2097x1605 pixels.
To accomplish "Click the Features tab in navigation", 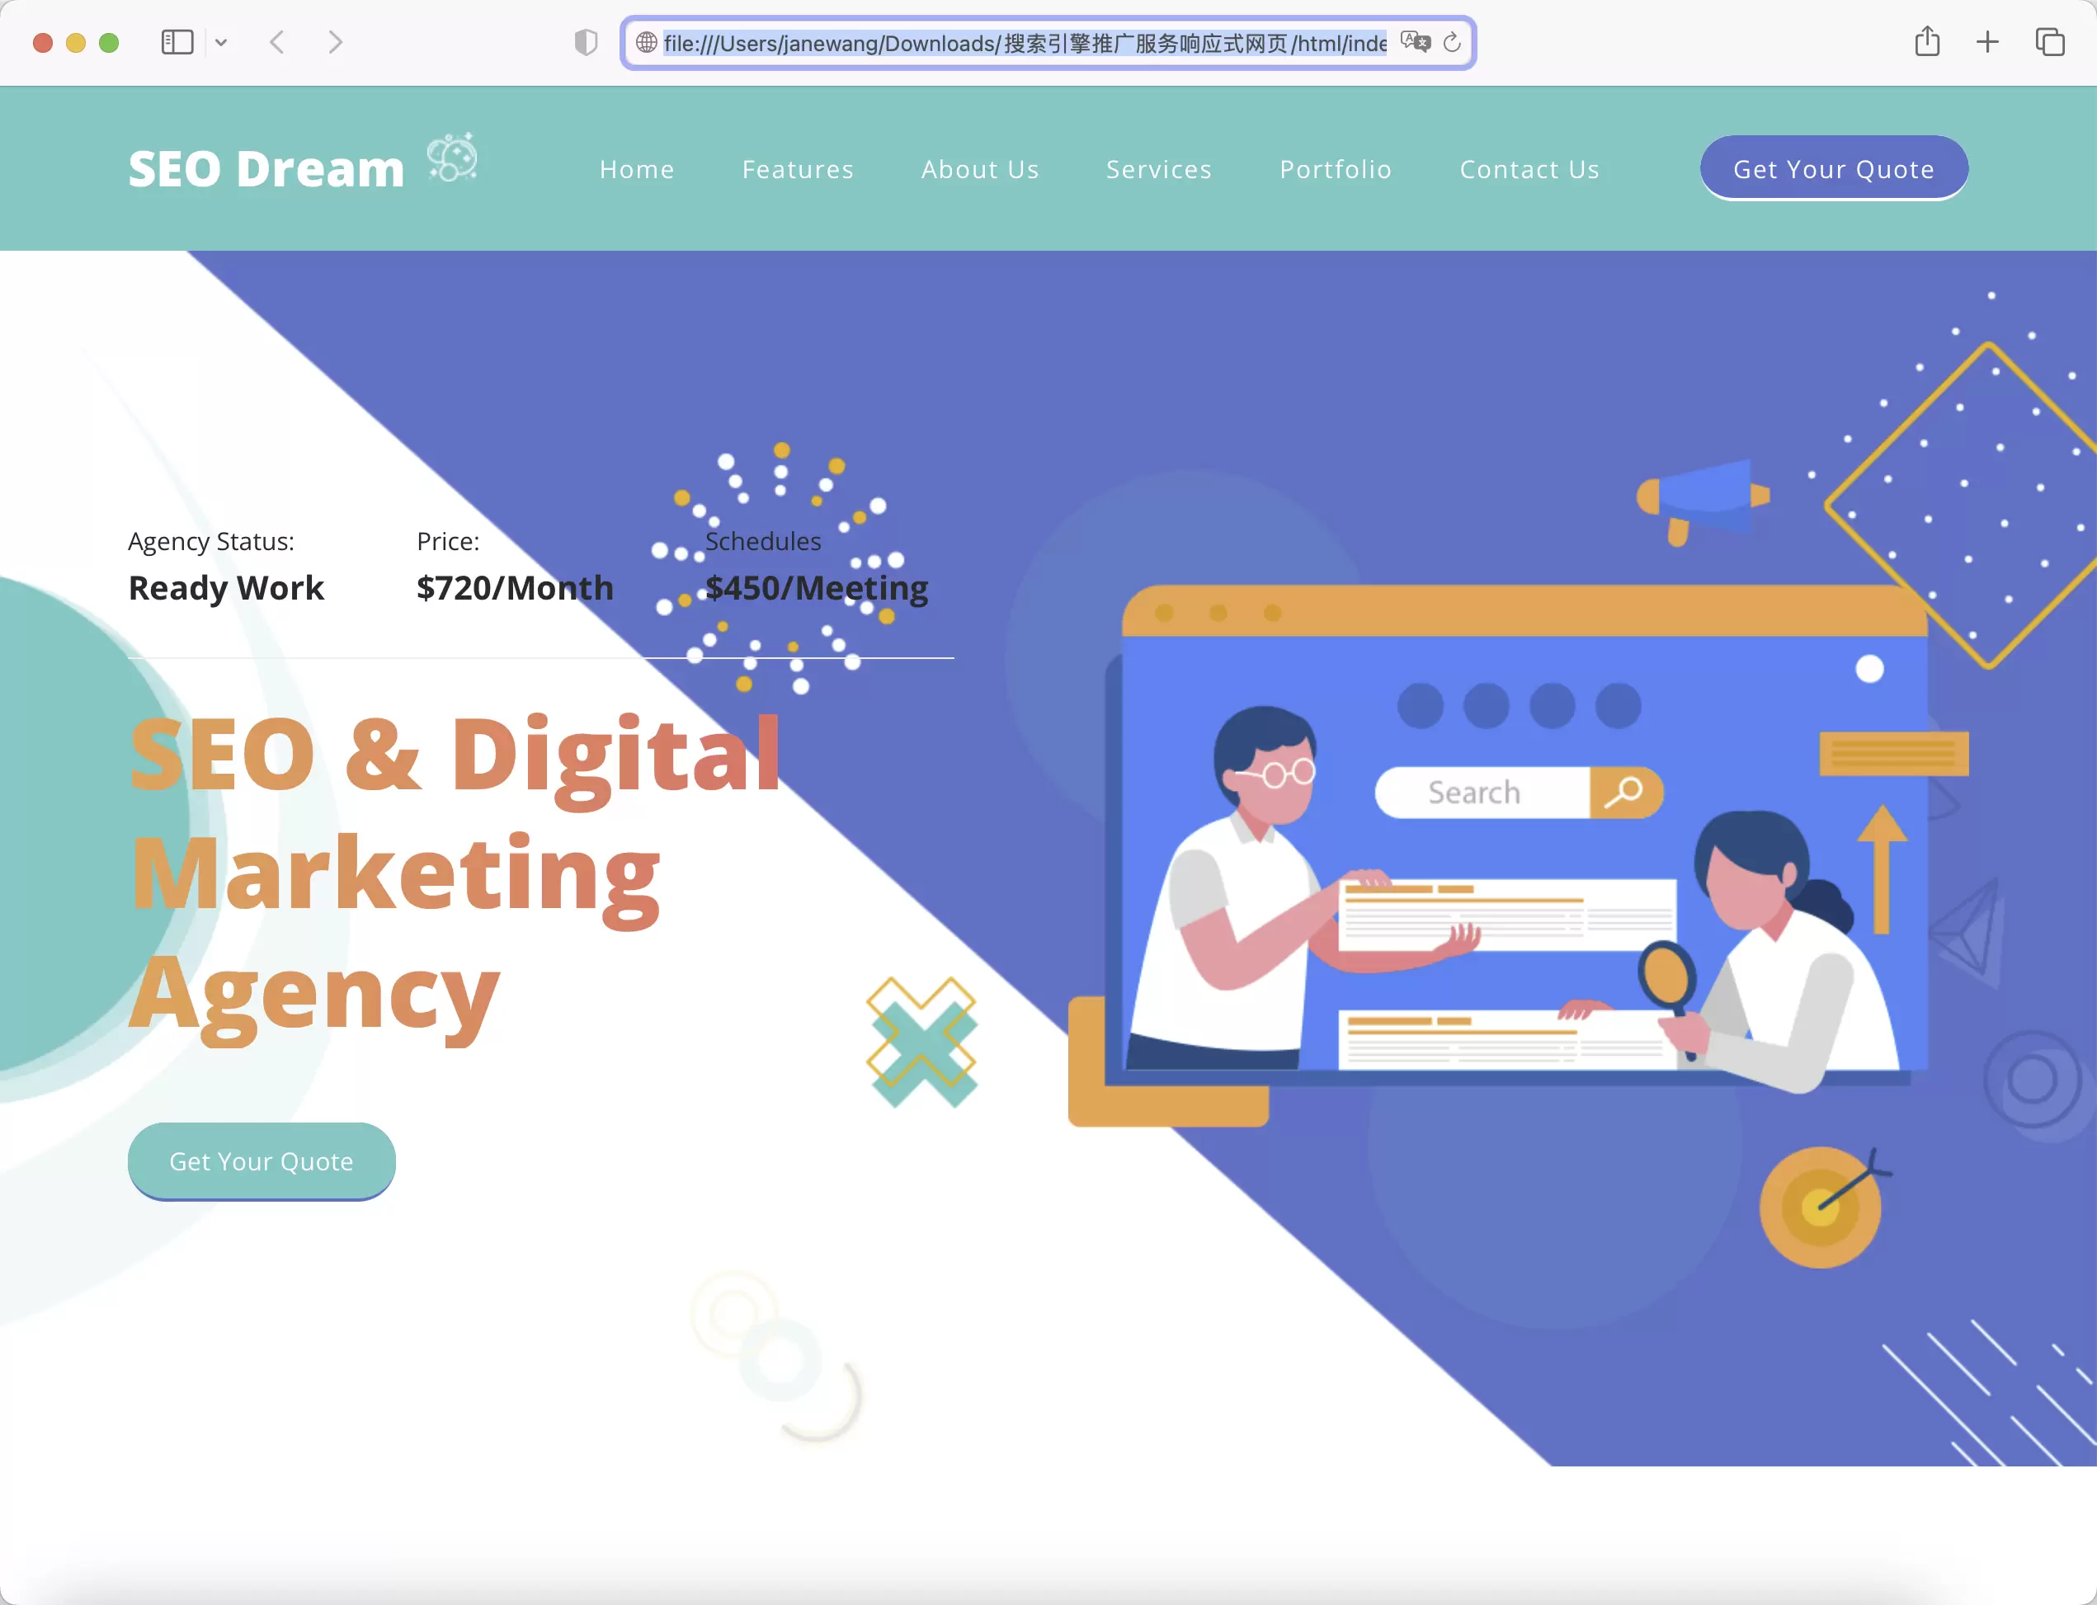I will coord(799,168).
